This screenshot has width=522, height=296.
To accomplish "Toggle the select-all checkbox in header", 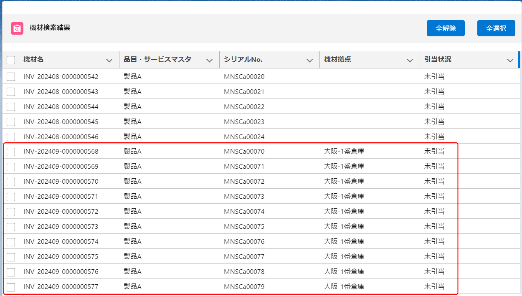I will point(11,60).
